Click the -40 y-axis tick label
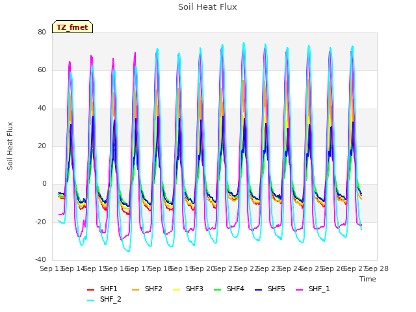The height and width of the screenshot is (312, 416). click(x=40, y=260)
